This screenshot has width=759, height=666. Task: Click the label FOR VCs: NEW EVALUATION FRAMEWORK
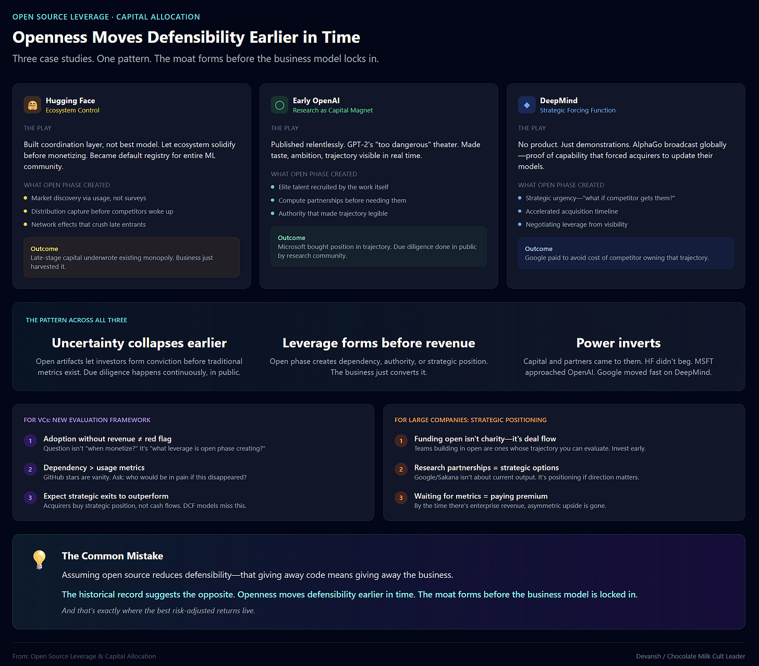87,420
